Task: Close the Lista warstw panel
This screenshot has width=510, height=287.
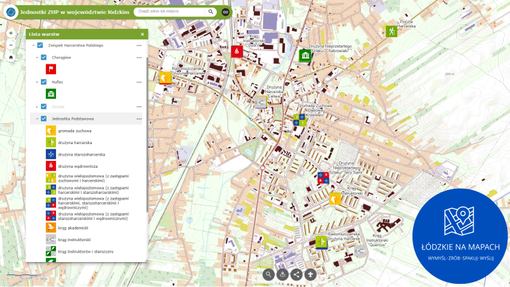Action: pyautogui.click(x=142, y=34)
